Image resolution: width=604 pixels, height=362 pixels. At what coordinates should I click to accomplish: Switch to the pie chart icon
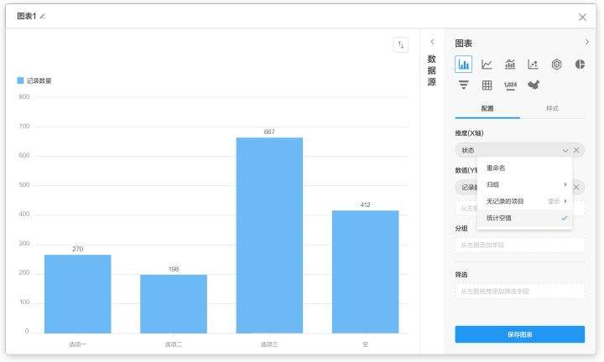(x=580, y=65)
